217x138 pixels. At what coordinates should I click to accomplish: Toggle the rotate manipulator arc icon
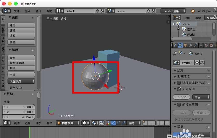click(118, 123)
